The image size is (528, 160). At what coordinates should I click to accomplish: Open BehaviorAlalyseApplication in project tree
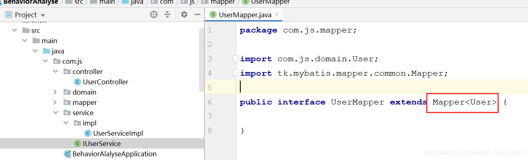[115, 154]
